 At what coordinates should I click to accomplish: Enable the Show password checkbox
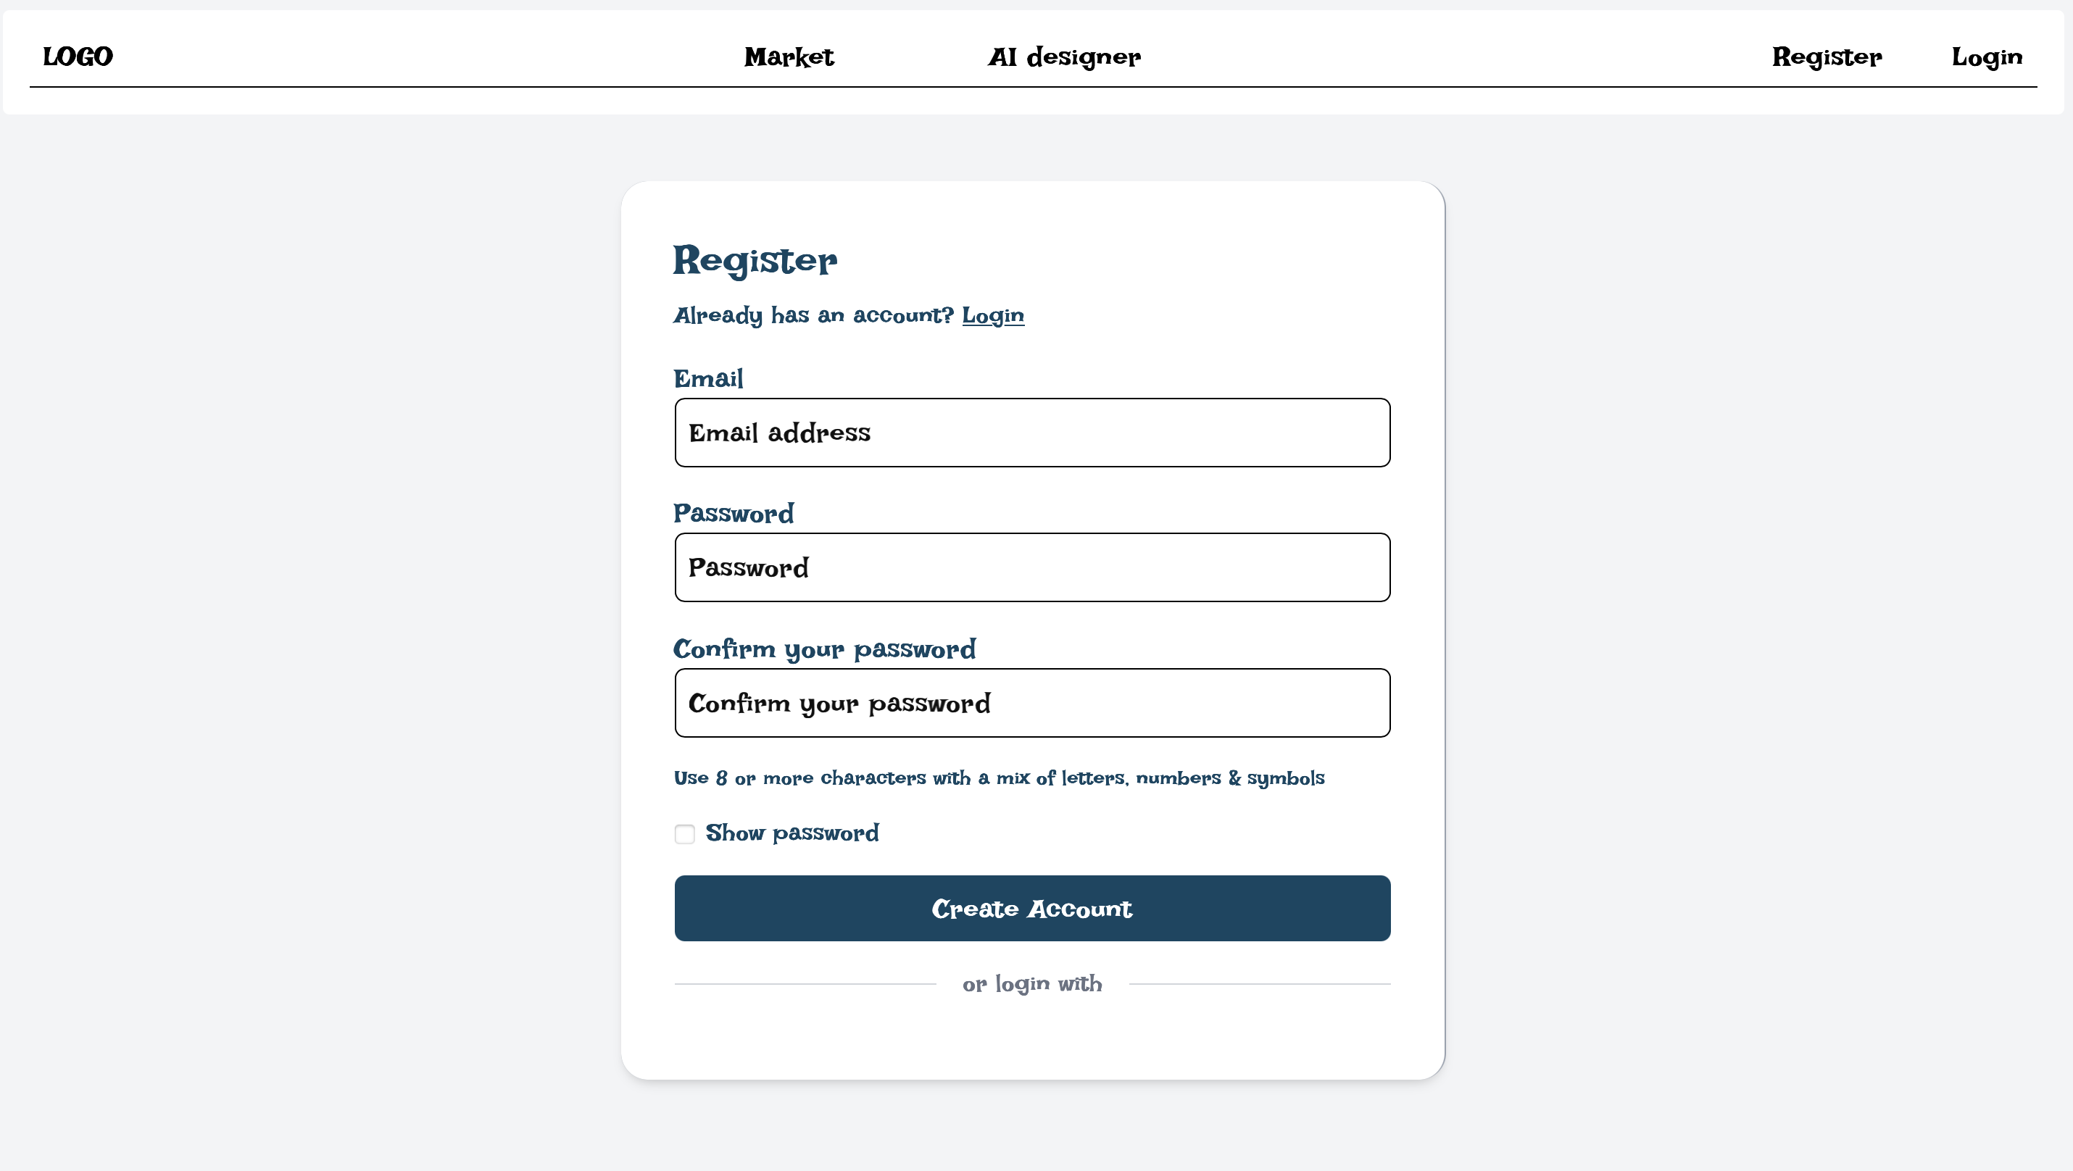click(685, 834)
